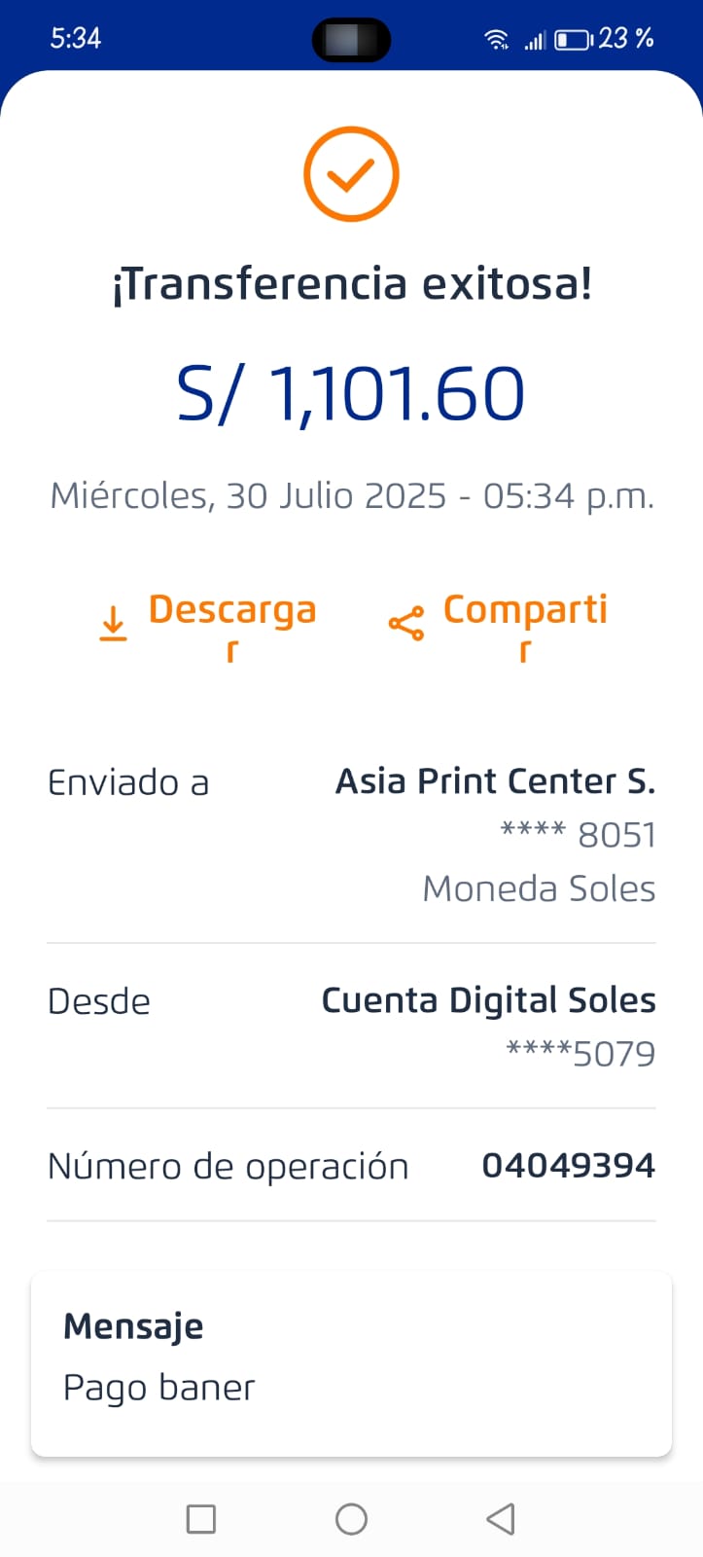
Task: Tap the Compartir button label
Action: tap(525, 612)
